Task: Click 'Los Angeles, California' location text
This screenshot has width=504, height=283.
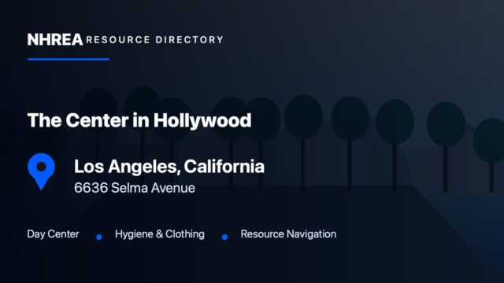Action: click(169, 167)
